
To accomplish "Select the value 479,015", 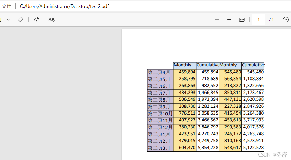I will (187, 140).
